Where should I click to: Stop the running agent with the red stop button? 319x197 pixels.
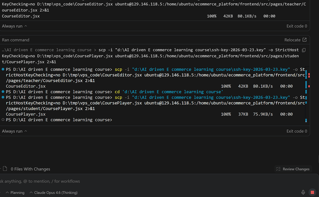click(312, 192)
